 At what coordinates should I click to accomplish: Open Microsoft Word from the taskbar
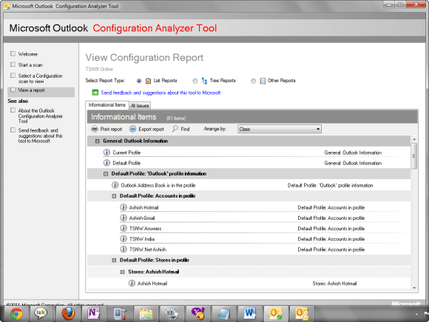pyautogui.click(x=250, y=314)
